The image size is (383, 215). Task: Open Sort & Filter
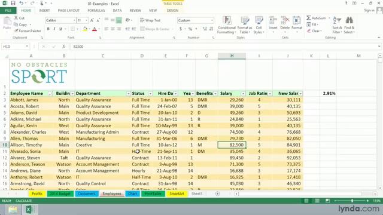coord(337,25)
